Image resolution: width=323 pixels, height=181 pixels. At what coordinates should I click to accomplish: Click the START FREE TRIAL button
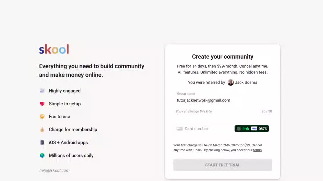tap(223, 165)
